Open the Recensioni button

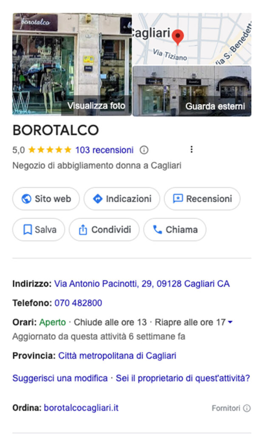pyautogui.click(x=202, y=199)
